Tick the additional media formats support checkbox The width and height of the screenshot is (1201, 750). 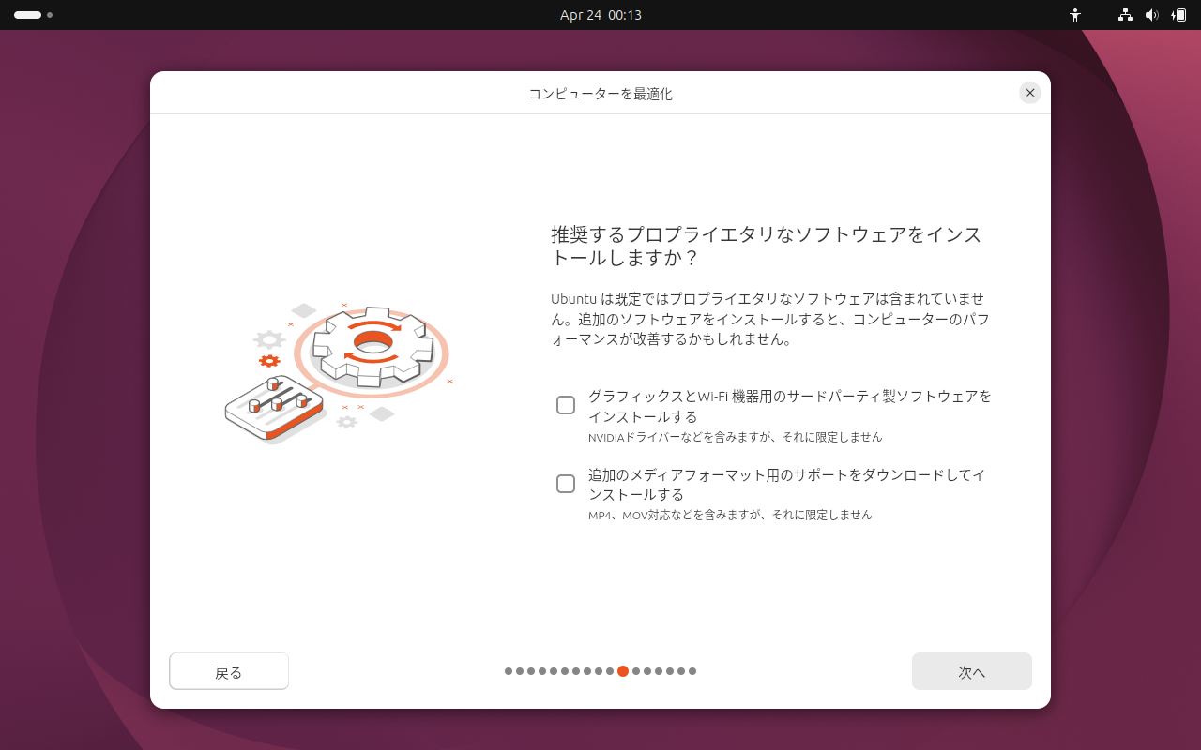(x=566, y=484)
